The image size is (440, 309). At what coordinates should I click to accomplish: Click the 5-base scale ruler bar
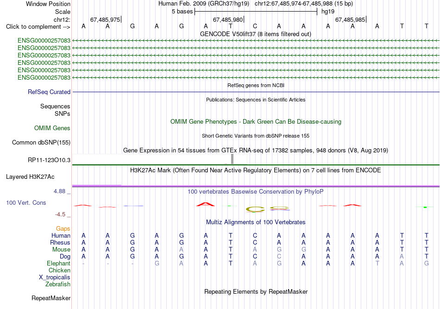[x=256, y=12]
